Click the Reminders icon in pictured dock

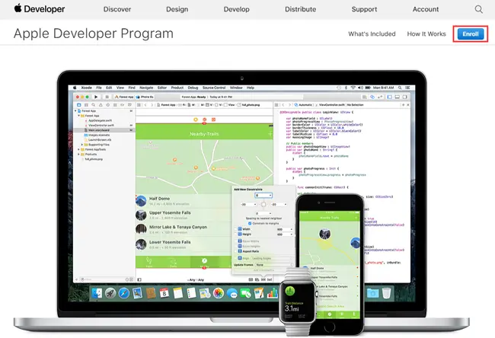[x=191, y=293]
